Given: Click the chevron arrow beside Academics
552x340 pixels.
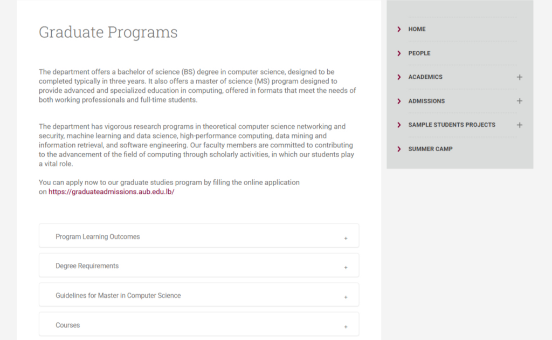Looking at the screenshot, I should click(399, 77).
